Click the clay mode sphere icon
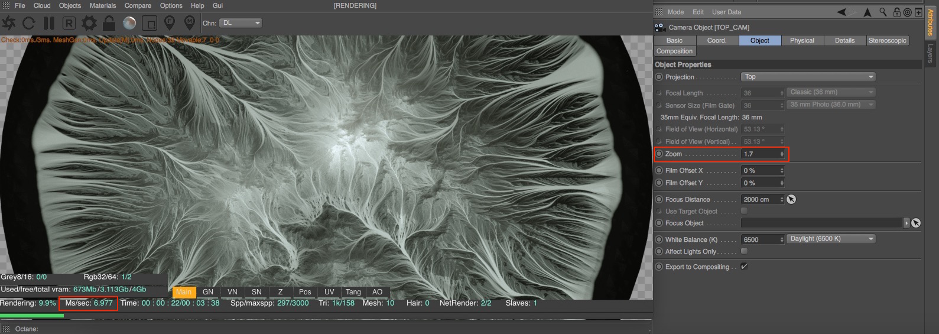Viewport: 939px width, 334px height. (129, 23)
